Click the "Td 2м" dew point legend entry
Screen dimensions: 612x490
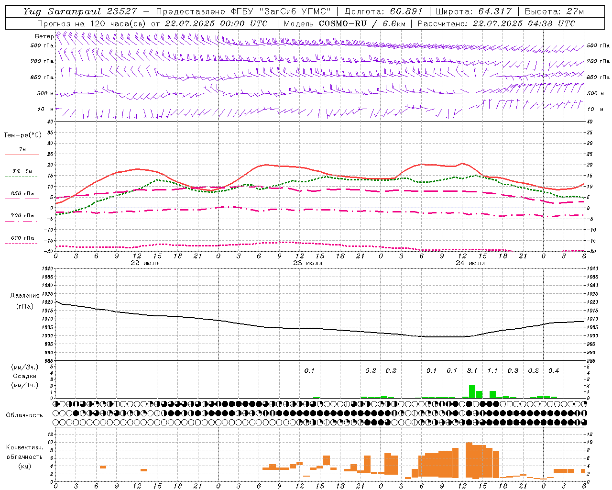tap(22, 171)
